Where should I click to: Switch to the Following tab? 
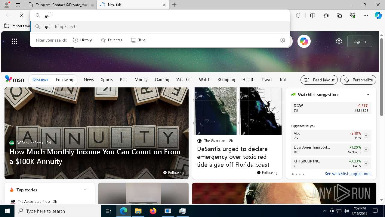pos(64,80)
